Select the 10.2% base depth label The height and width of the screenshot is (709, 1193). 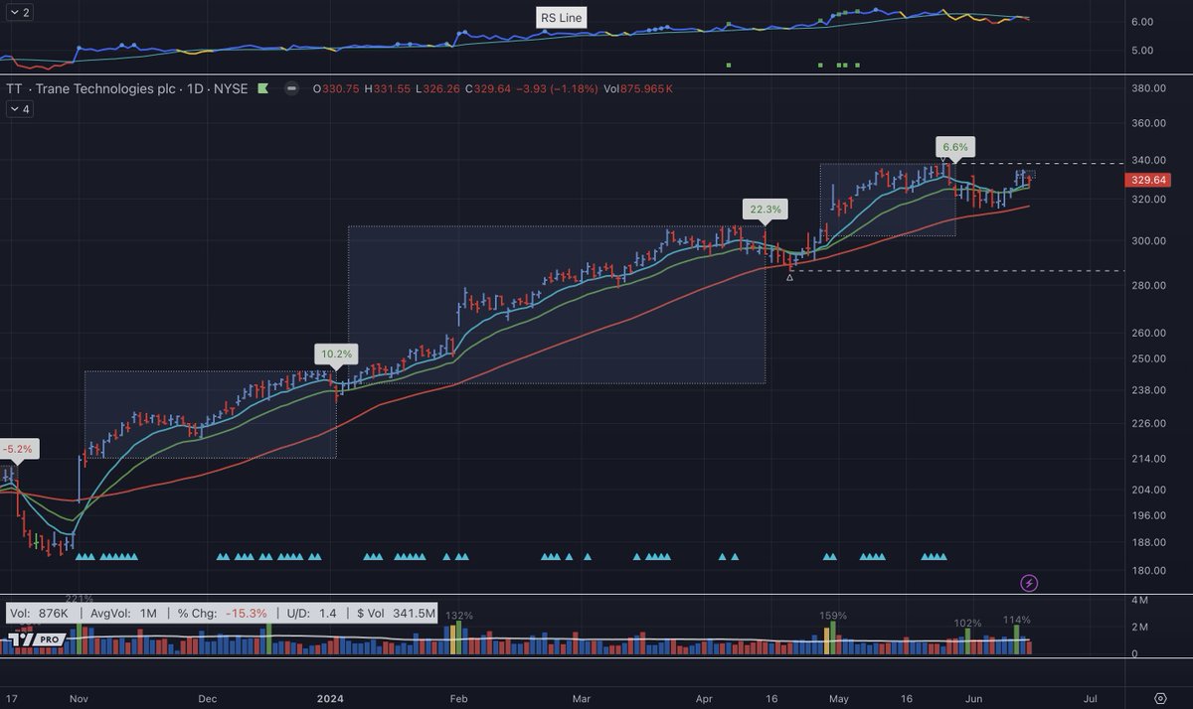[x=335, y=354]
